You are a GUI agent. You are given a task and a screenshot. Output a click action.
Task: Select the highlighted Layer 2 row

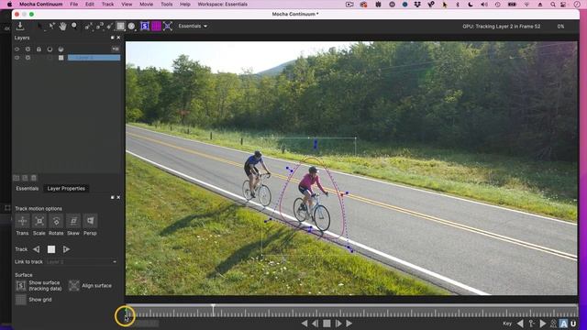coord(94,58)
